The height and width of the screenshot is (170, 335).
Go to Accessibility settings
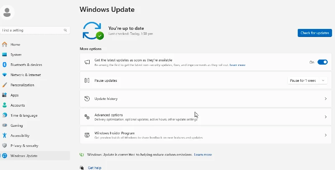[35, 135]
